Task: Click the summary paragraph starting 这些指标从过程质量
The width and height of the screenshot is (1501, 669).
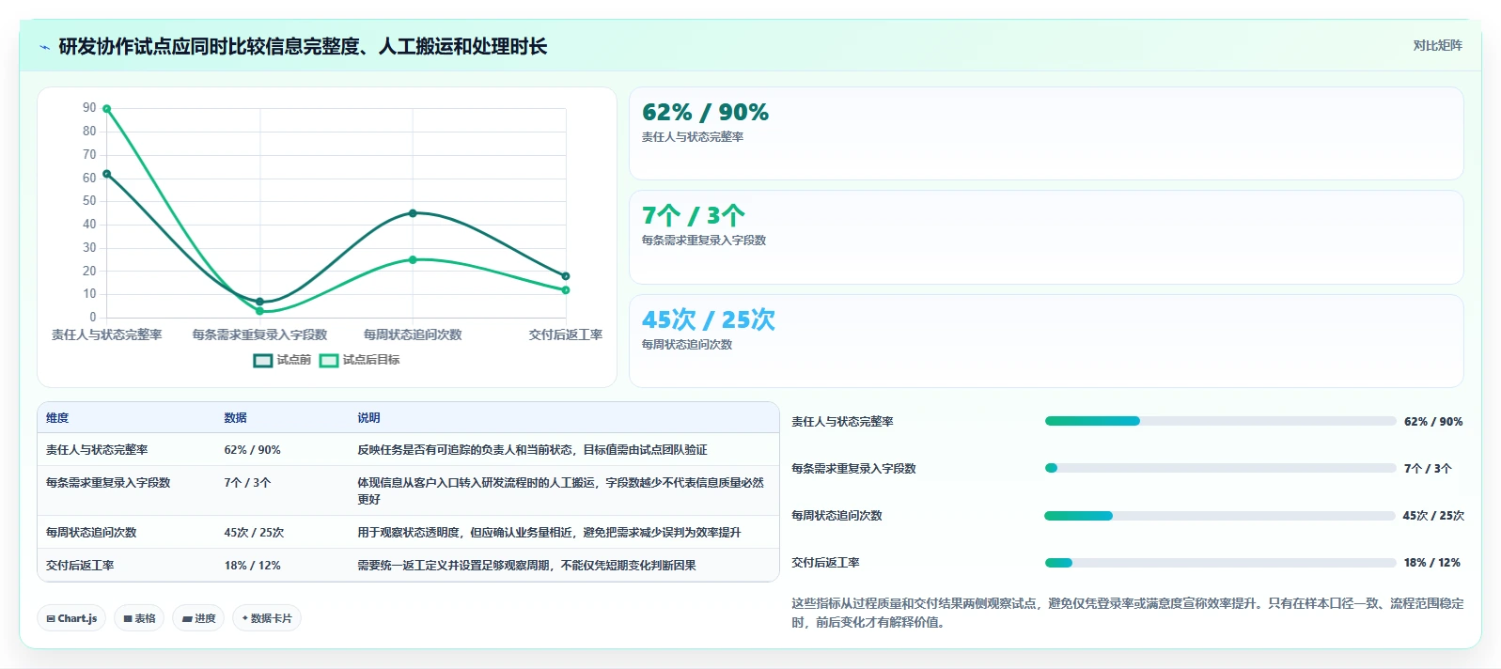Action: pos(1127,613)
